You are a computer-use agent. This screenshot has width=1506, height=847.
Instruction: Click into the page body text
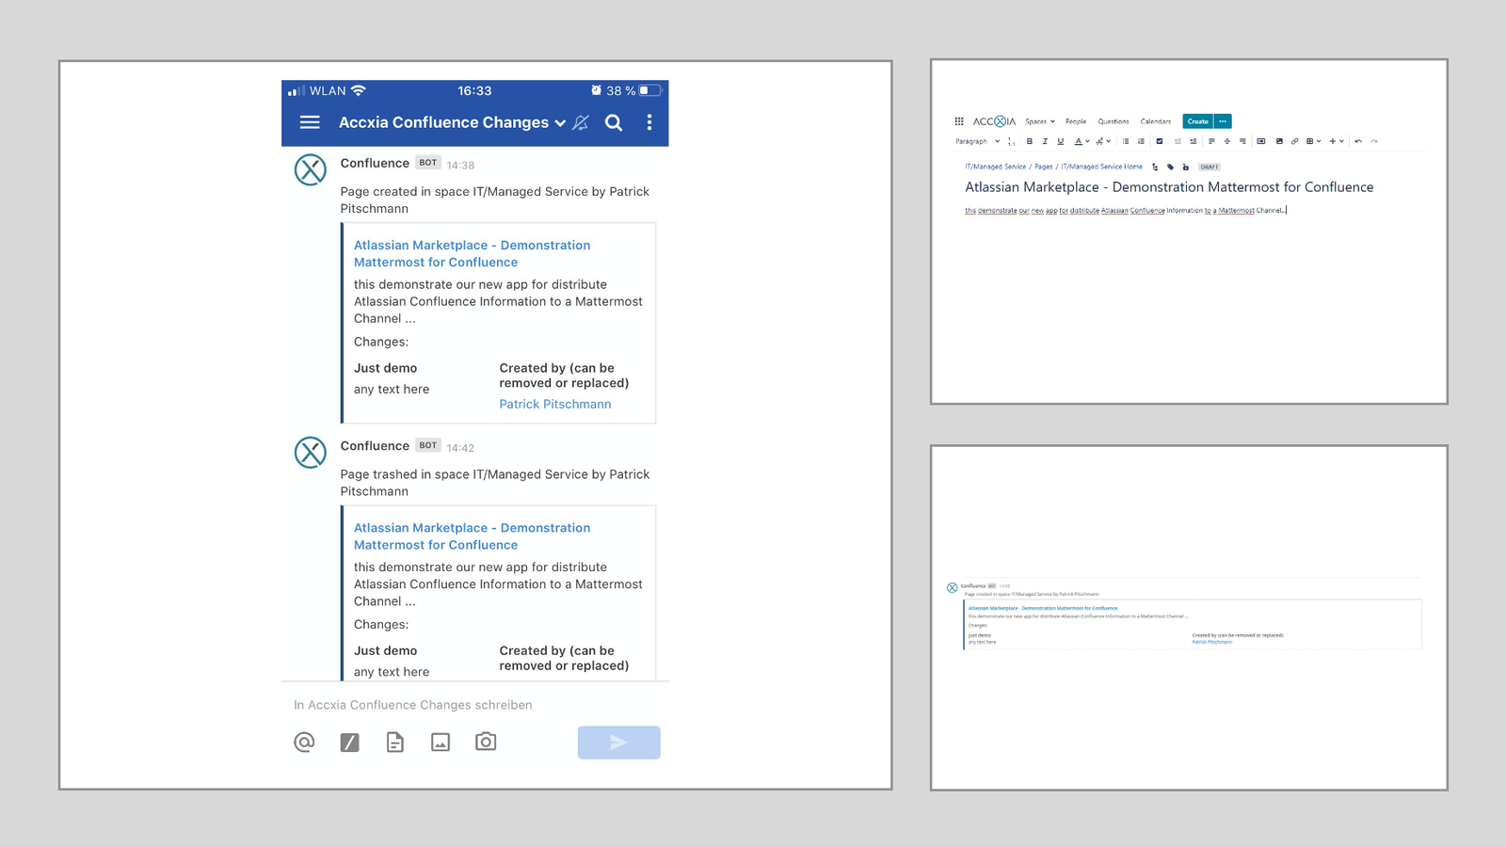(x=1125, y=211)
